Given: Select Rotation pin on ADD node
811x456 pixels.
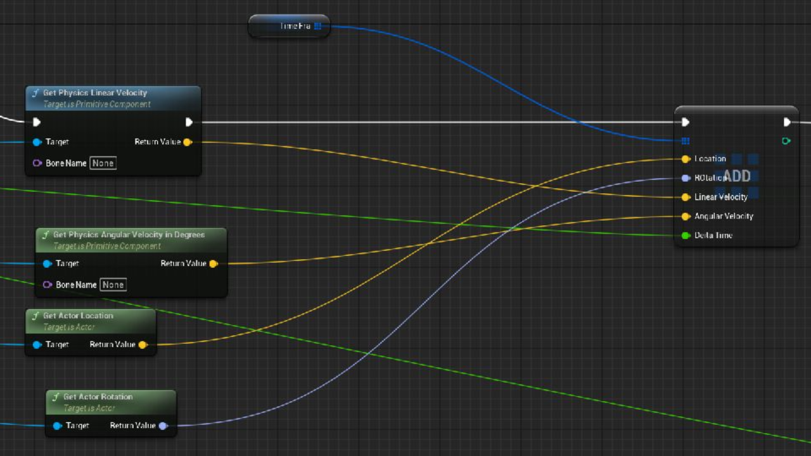Looking at the screenshot, I should click(x=686, y=178).
